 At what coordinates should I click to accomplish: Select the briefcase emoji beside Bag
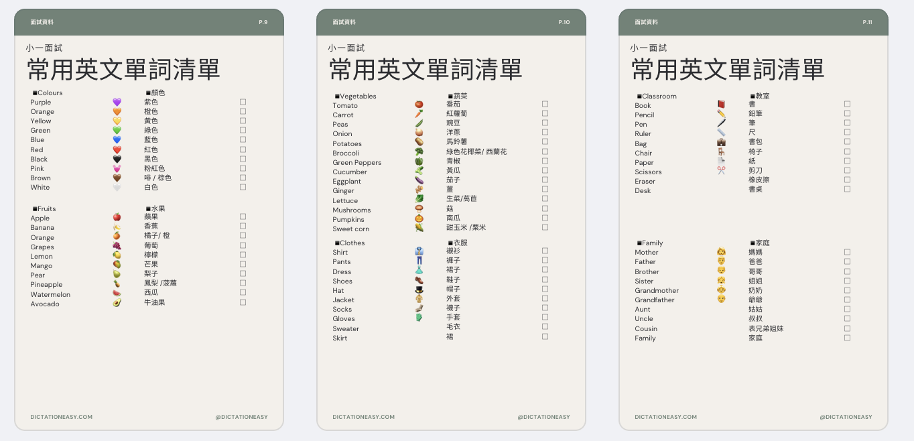(x=721, y=142)
